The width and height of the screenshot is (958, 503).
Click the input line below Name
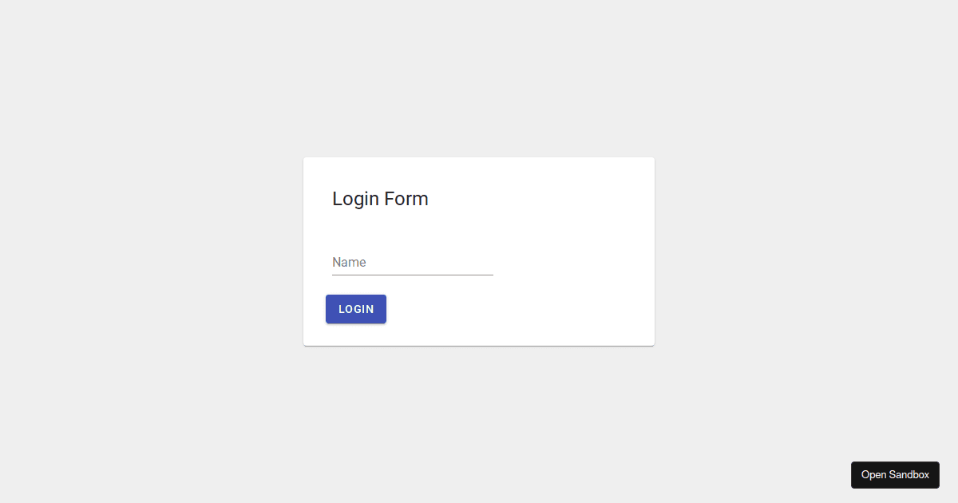click(x=412, y=273)
